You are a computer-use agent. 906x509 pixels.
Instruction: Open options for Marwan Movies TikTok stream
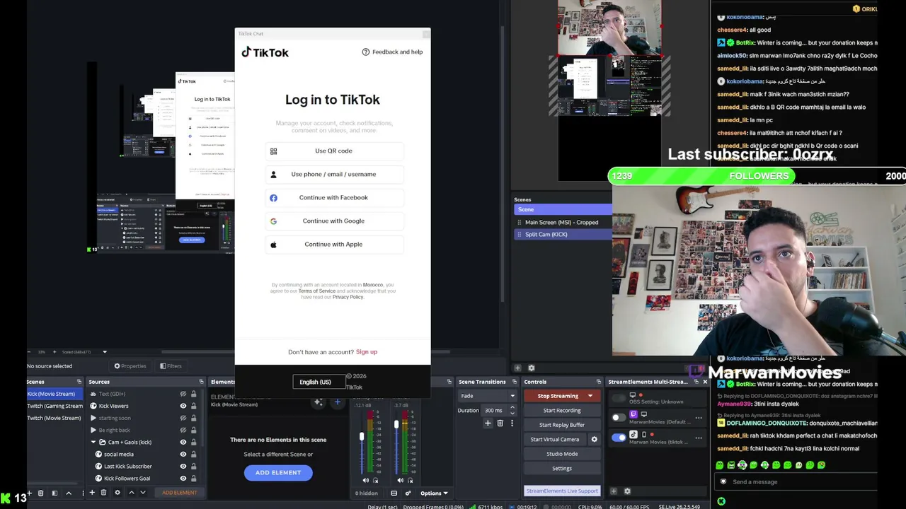pos(699,438)
